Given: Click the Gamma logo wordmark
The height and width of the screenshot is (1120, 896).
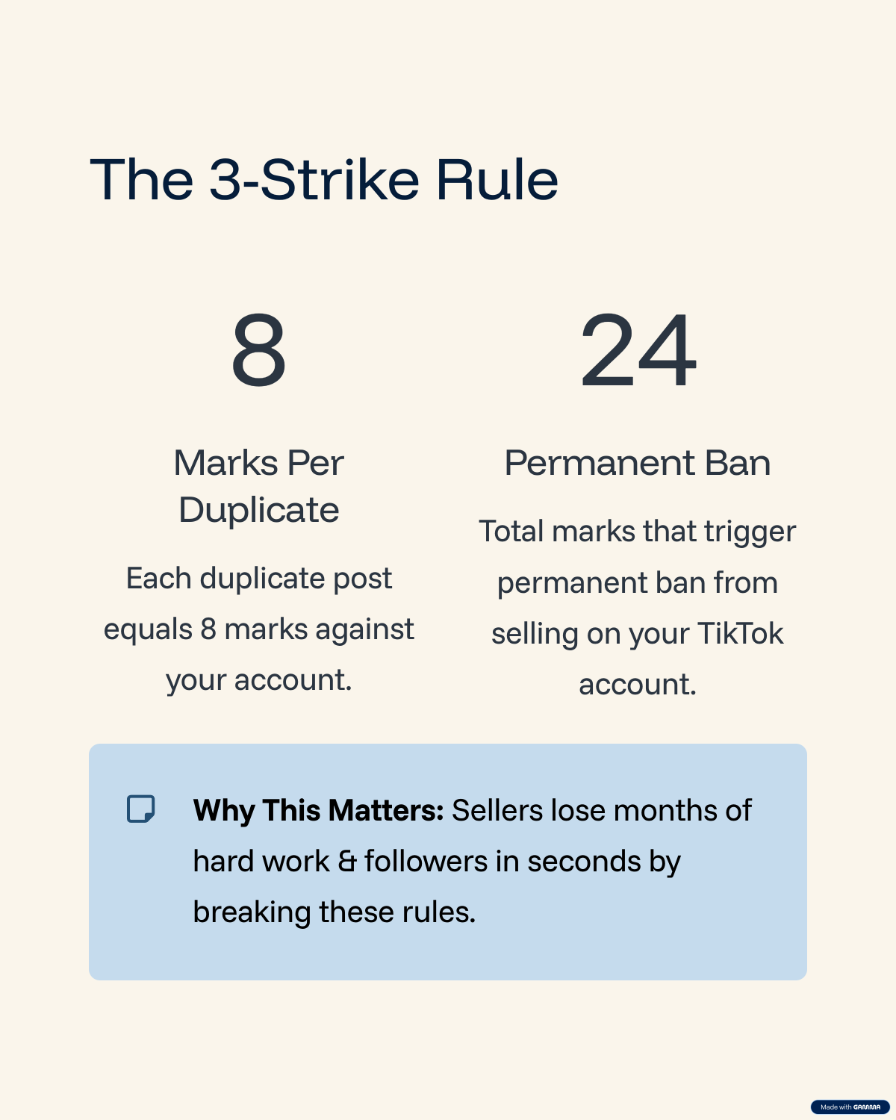Looking at the screenshot, I should [867, 1107].
